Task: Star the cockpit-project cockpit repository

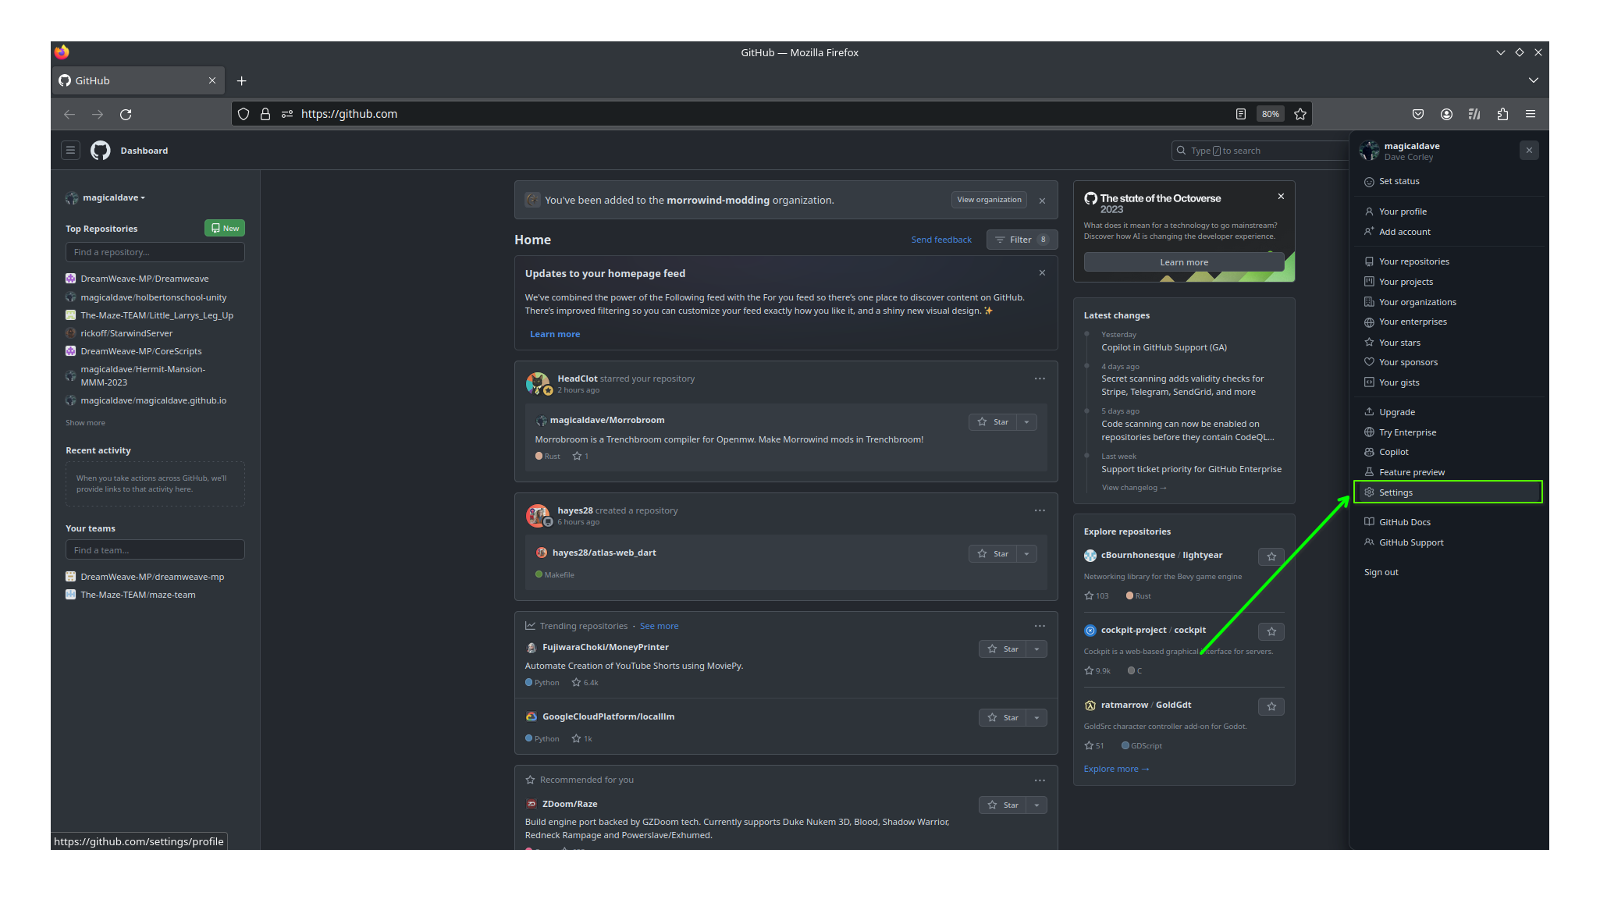Action: [1271, 631]
